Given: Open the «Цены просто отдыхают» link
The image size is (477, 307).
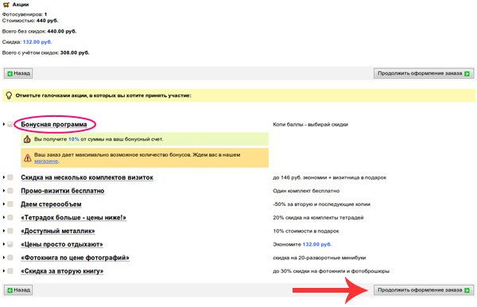Looking at the screenshot, I should 62,244.
